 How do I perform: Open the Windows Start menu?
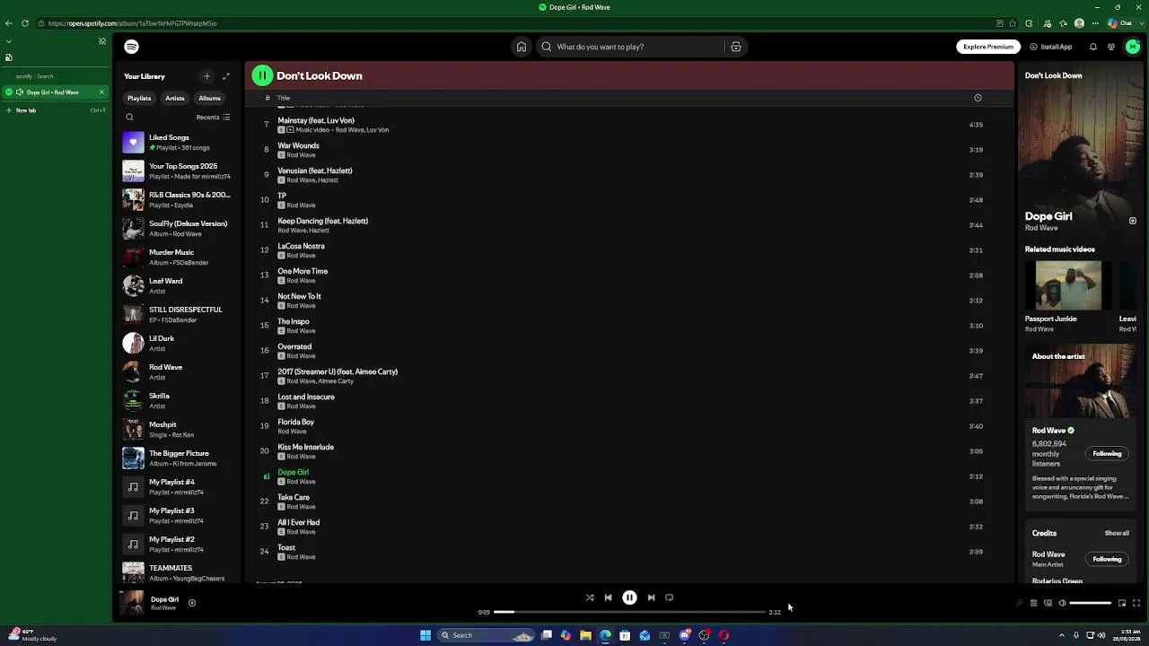click(x=425, y=635)
